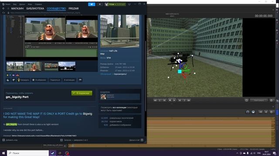The image size is (279, 156).
Task: Click the blue announcements megaphone button
Action: coord(92,4)
